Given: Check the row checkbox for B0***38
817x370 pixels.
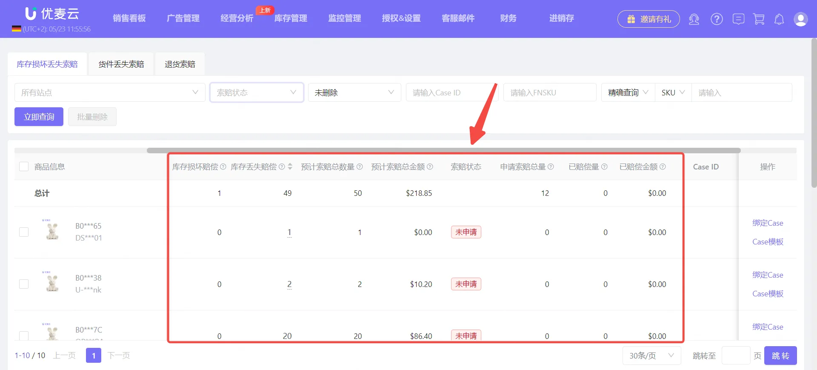Looking at the screenshot, I should (x=24, y=284).
